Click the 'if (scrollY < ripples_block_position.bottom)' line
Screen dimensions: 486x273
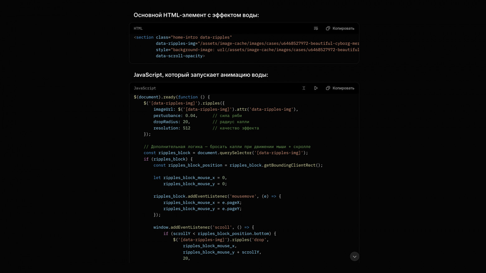220,233
